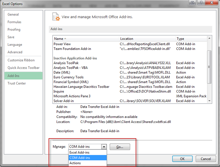Close the Excel Options dialog

coord(212,2)
